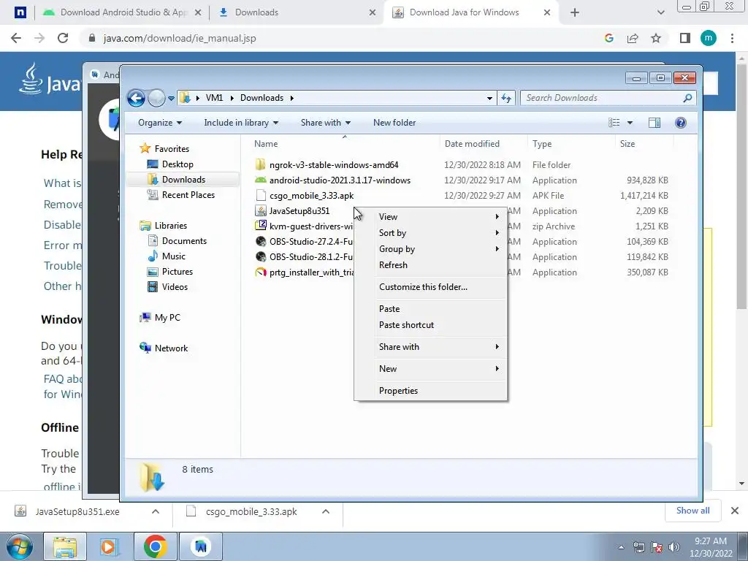
Task: Open View submenu in context menu
Action: coord(430,216)
